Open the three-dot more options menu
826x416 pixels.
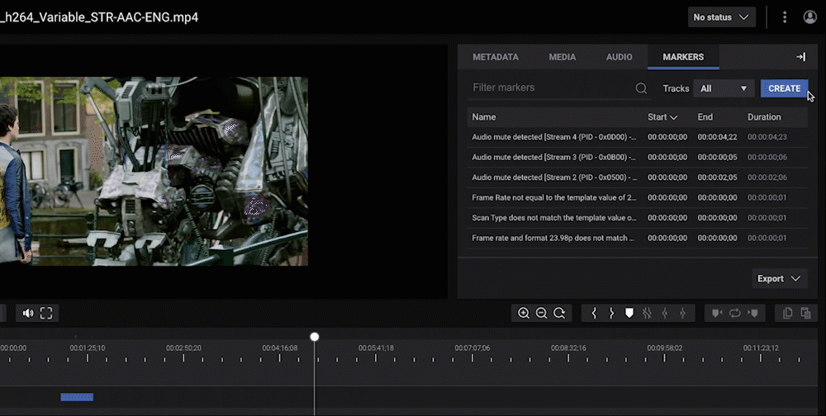pos(785,17)
